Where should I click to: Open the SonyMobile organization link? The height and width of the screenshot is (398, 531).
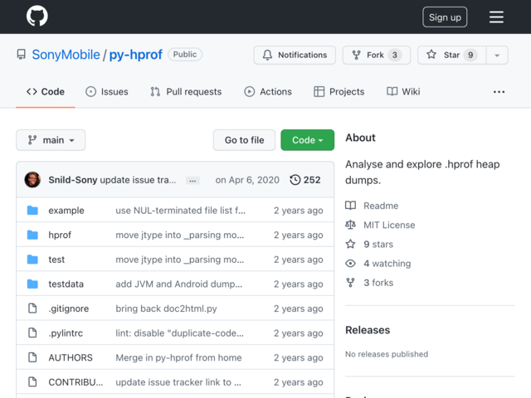66,55
